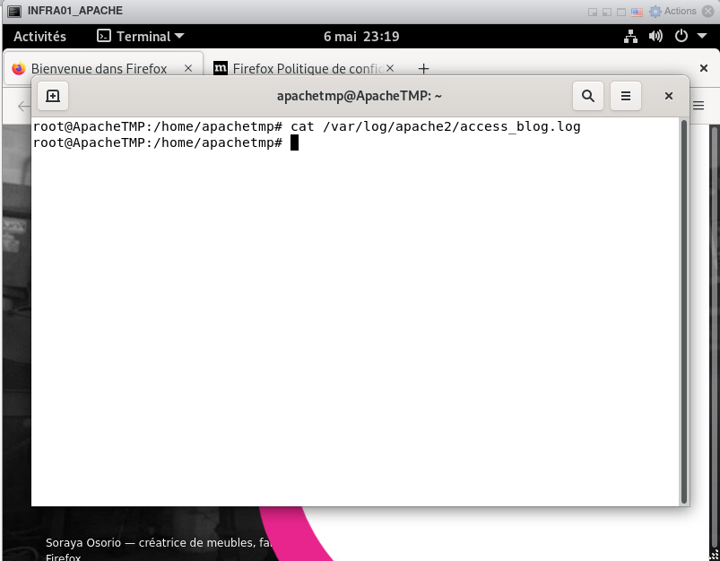This screenshot has width=720, height=561.
Task: Open the Activités overview
Action: tap(39, 37)
